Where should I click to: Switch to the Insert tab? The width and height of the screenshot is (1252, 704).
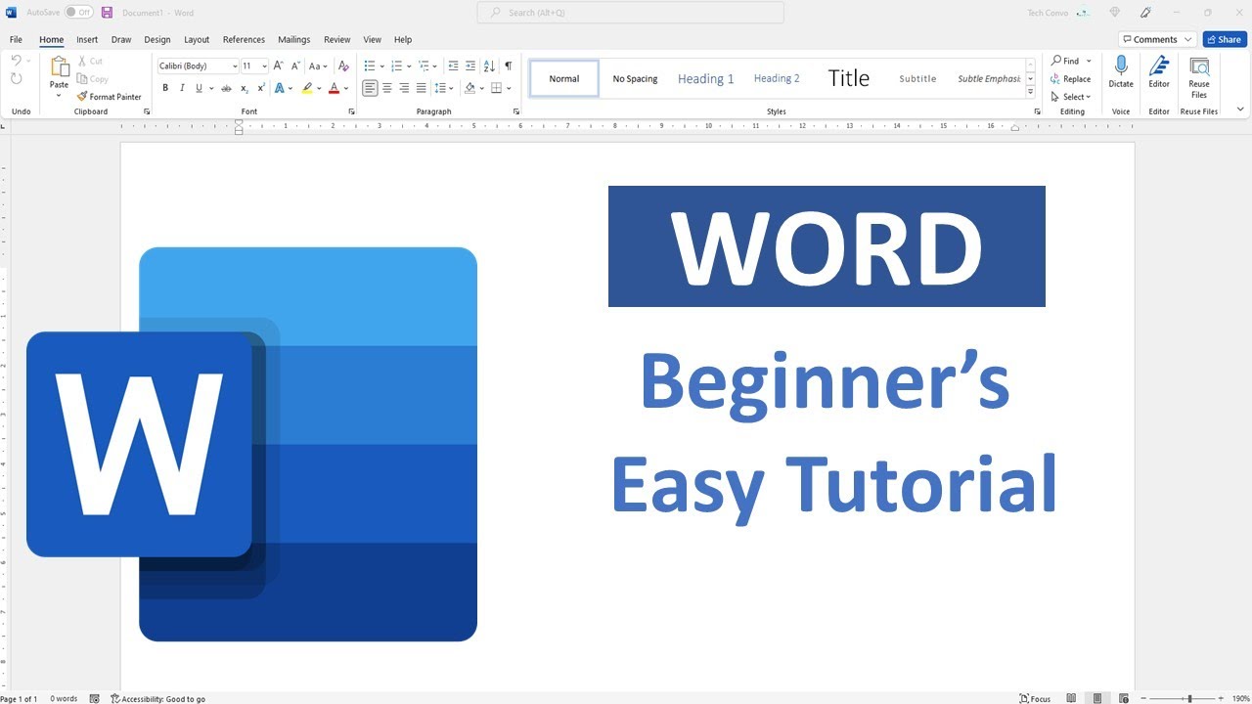click(87, 40)
